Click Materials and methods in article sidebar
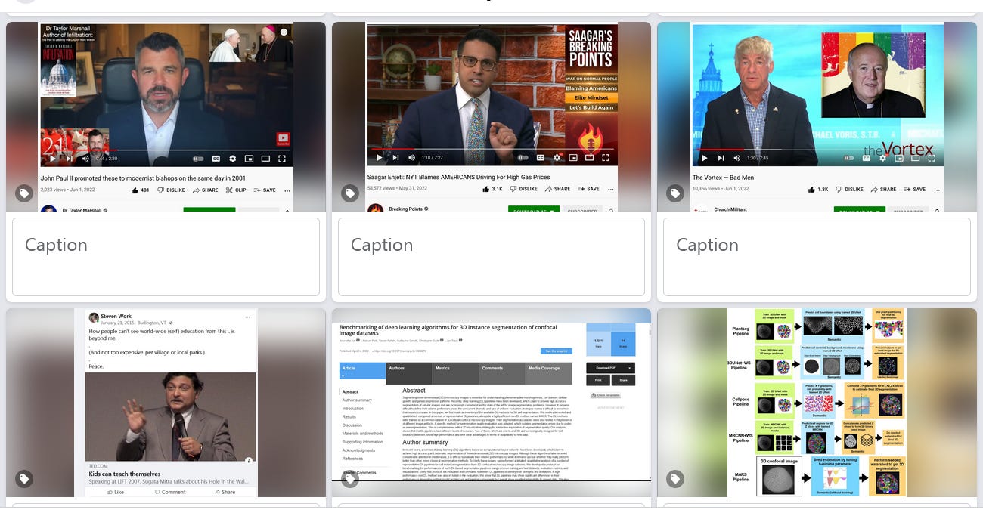Screen dimensions: 983x516 click(x=363, y=434)
